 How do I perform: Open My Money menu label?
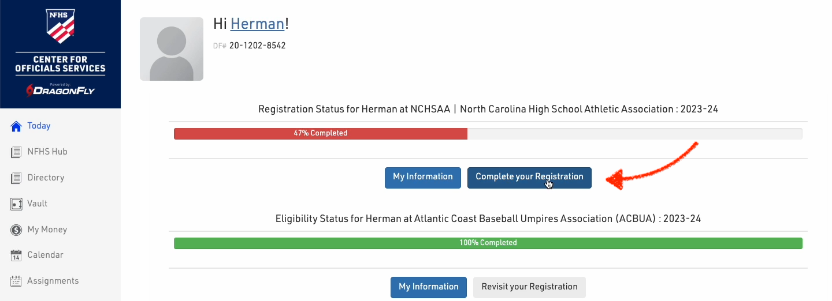pos(47,229)
